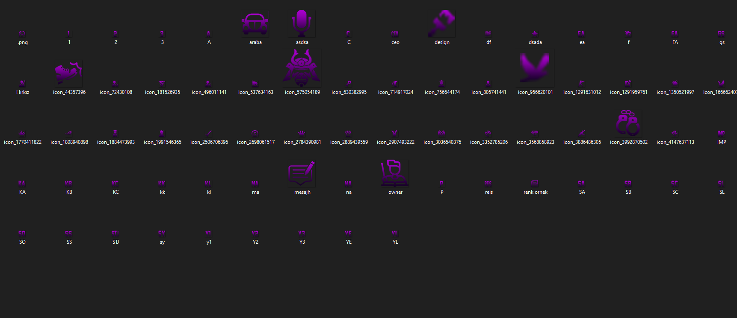The width and height of the screenshot is (737, 318).
Task: Select the file named 2
Action: tap(115, 33)
